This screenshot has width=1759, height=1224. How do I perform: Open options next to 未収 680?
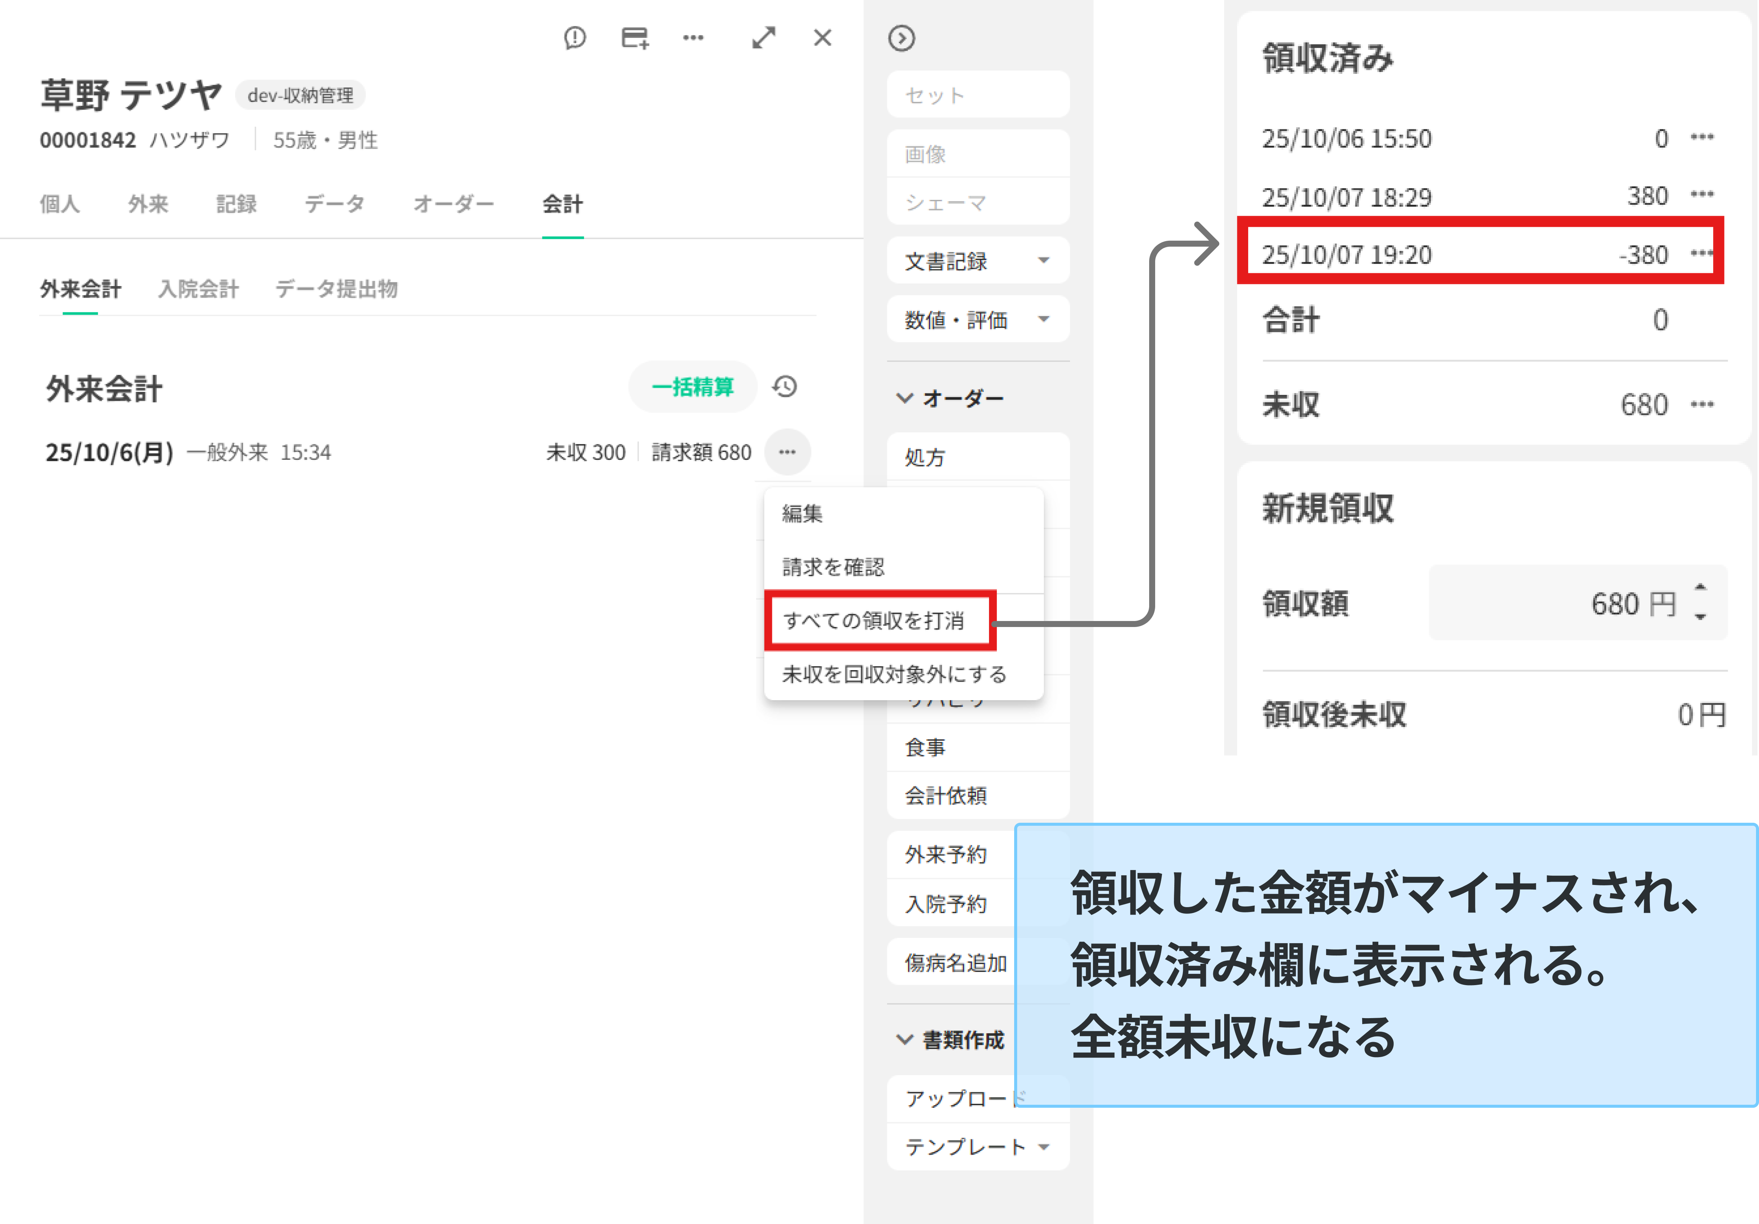coord(1702,404)
